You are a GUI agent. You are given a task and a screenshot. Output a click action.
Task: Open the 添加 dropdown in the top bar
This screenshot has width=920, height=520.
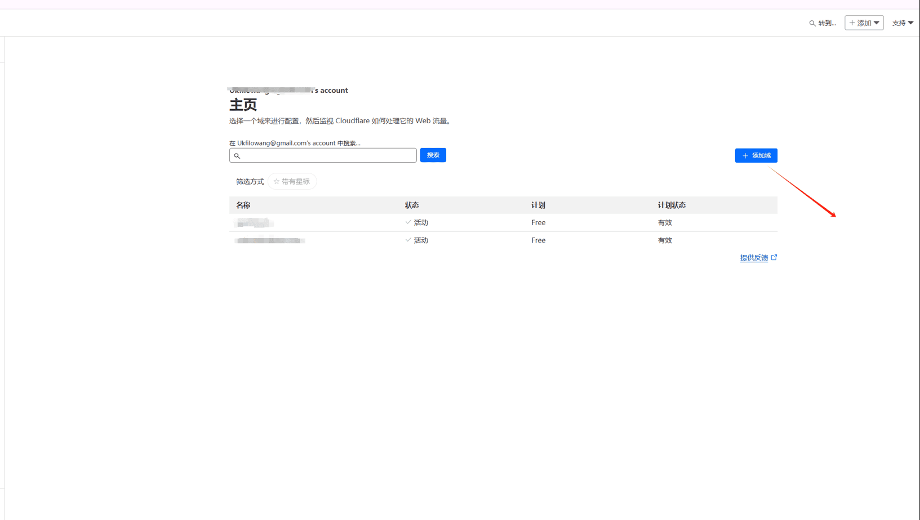[x=864, y=23]
